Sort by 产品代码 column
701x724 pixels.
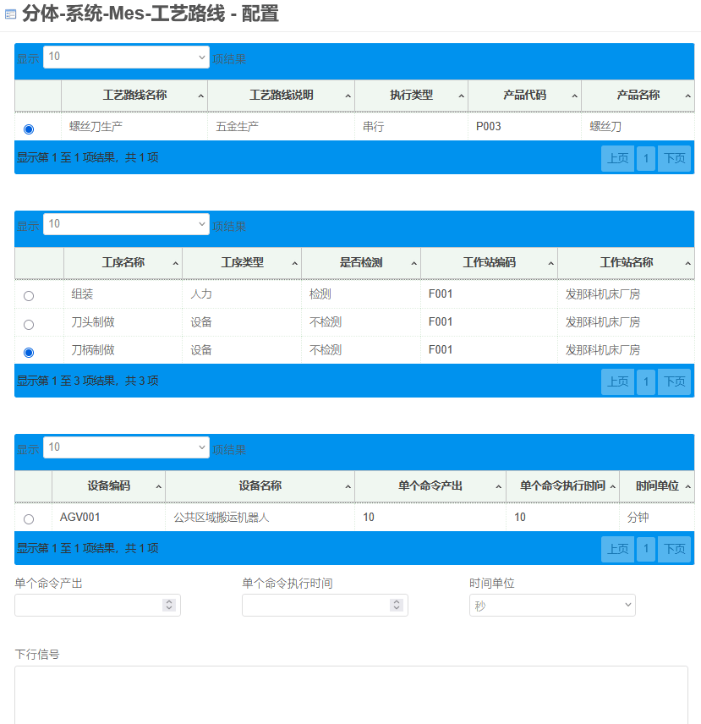525,96
